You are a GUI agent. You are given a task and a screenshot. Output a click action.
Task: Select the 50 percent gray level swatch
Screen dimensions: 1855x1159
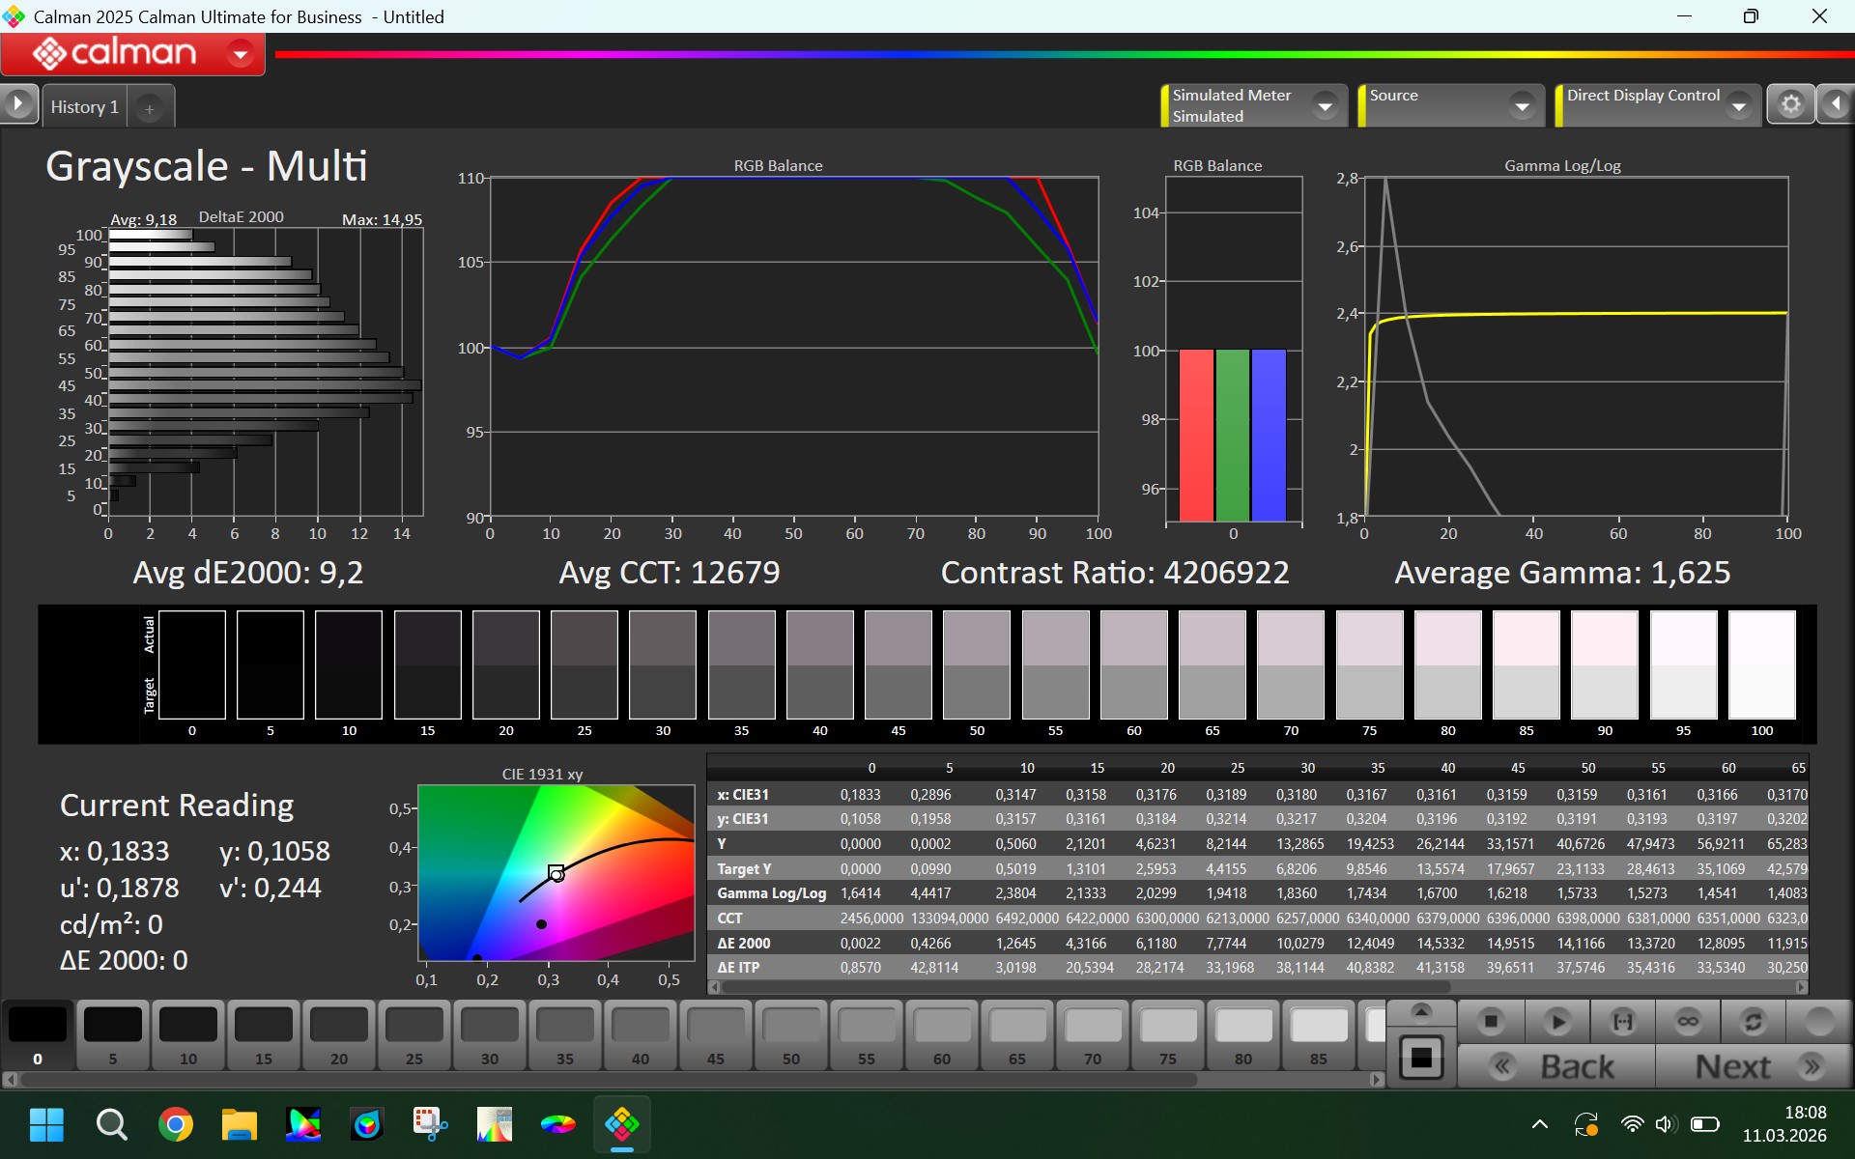(x=791, y=1034)
